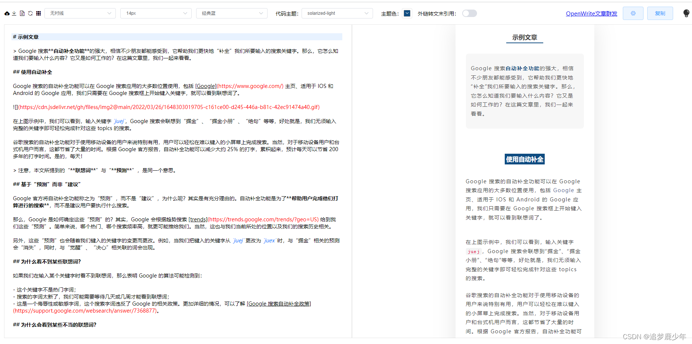Open the solarized-light code theme dropdown
Screen dimensions: 692x344
point(337,13)
